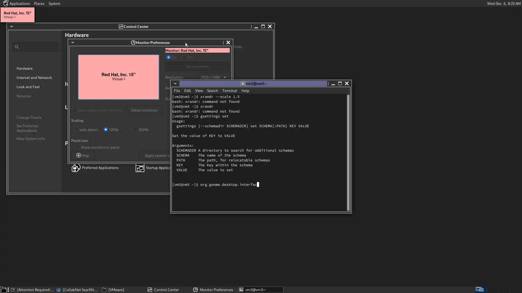Click the show desktop icon in bottom panel
The image size is (522, 293).
(x=3, y=290)
